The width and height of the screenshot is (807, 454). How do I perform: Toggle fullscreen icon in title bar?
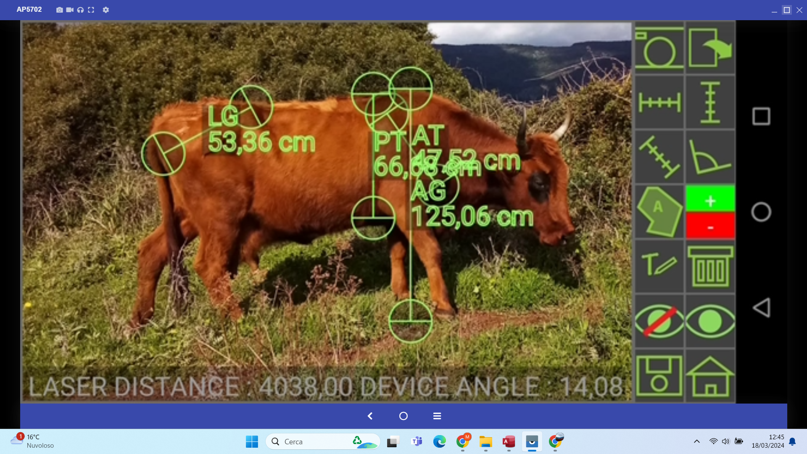[91, 10]
